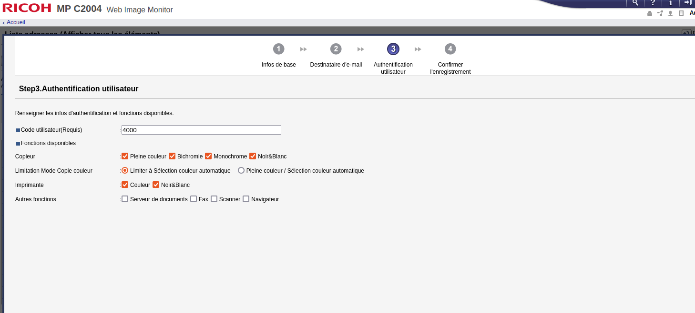This screenshot has width=695, height=313.
Task: Open help via the question mark icon
Action: pos(653,3)
